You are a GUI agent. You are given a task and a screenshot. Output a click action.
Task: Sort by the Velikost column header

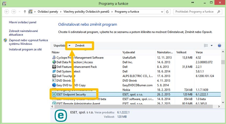pos(185,52)
